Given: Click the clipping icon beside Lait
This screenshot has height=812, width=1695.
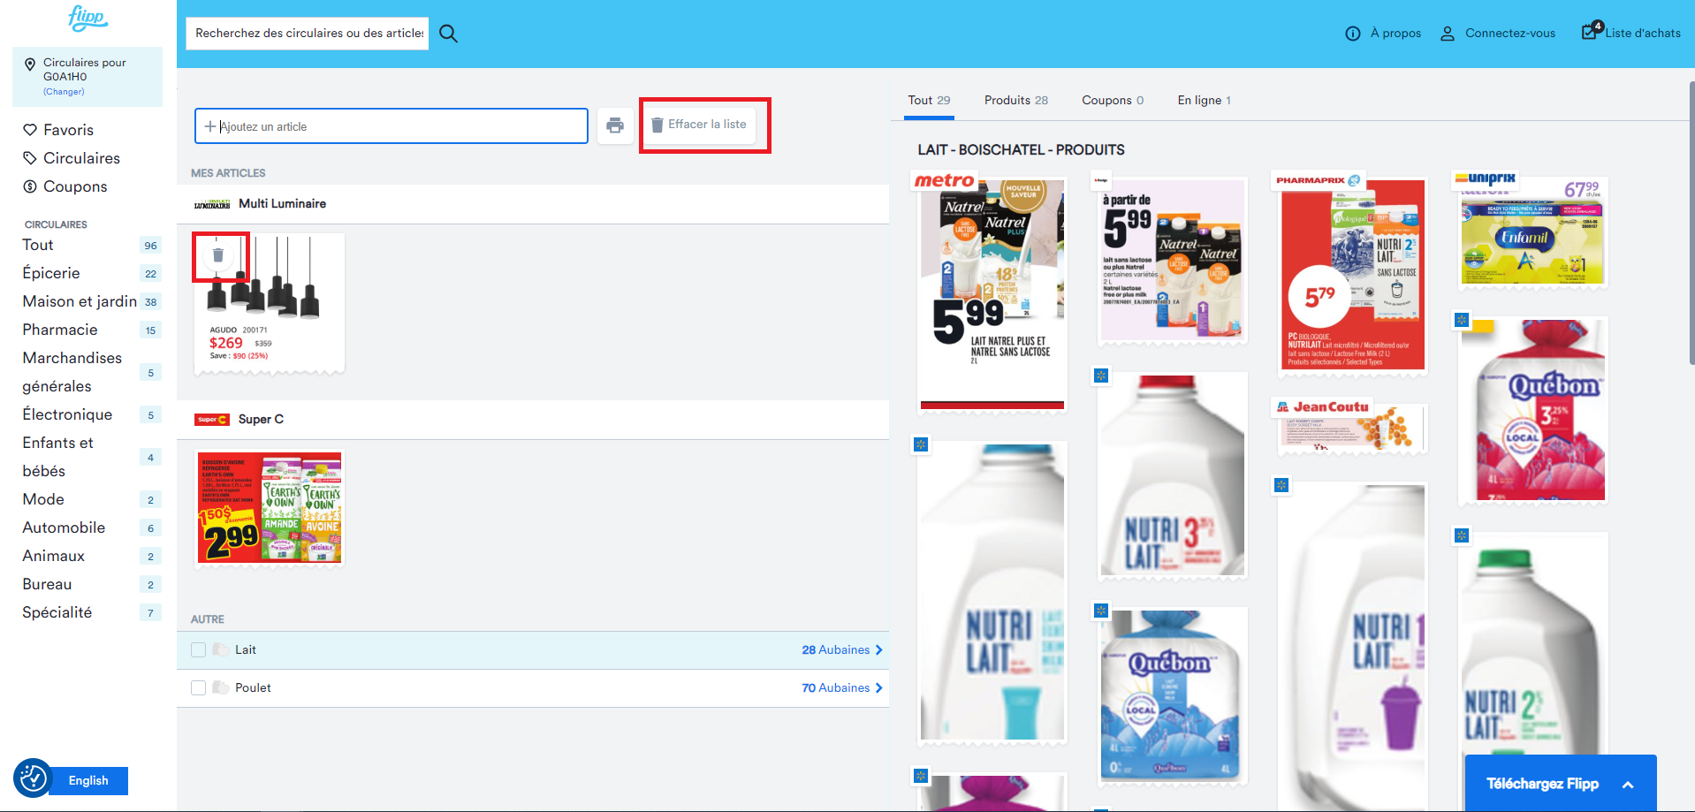Looking at the screenshot, I should [221, 649].
